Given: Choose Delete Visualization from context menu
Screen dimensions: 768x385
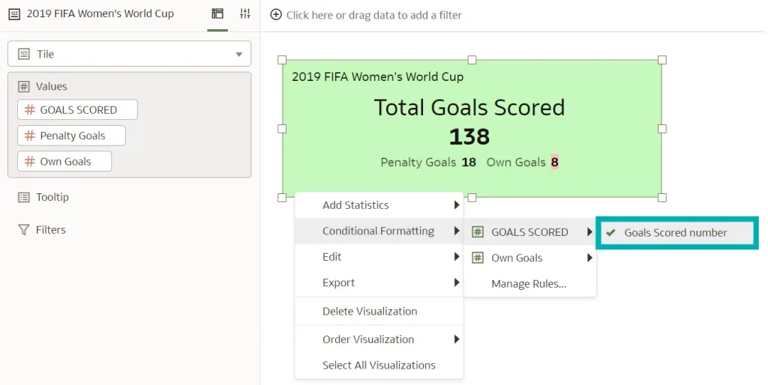Looking at the screenshot, I should pyautogui.click(x=370, y=311).
